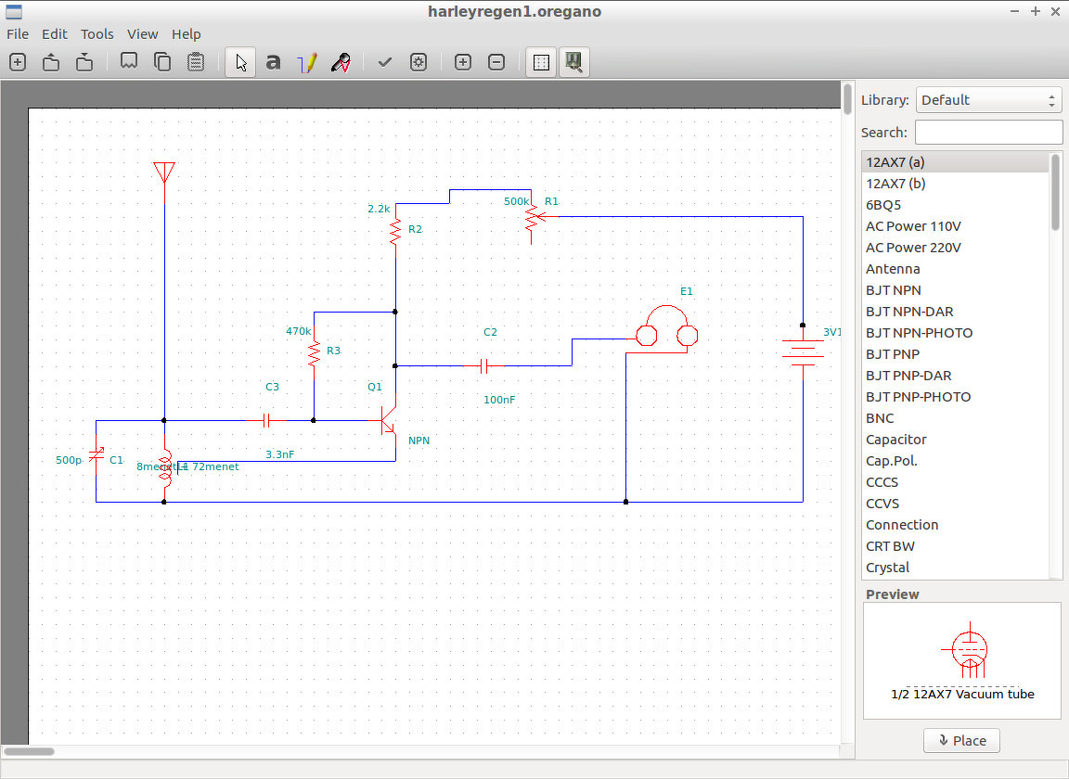Click the Save file toolbar icon
The height and width of the screenshot is (779, 1069).
point(84,62)
